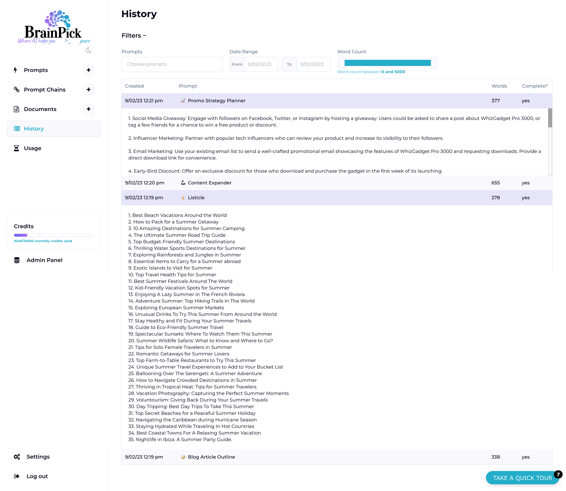Open the Documents menu item

40,109
